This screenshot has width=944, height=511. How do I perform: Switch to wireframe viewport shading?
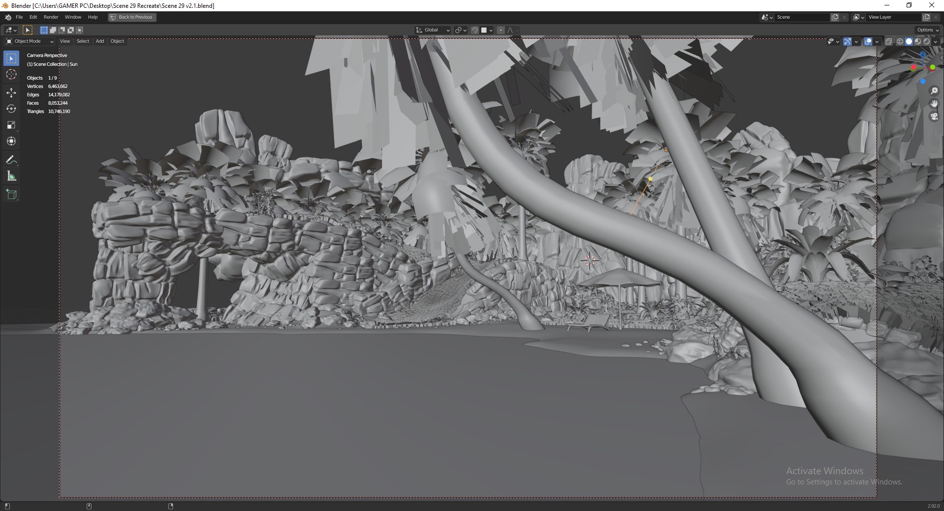click(x=900, y=42)
